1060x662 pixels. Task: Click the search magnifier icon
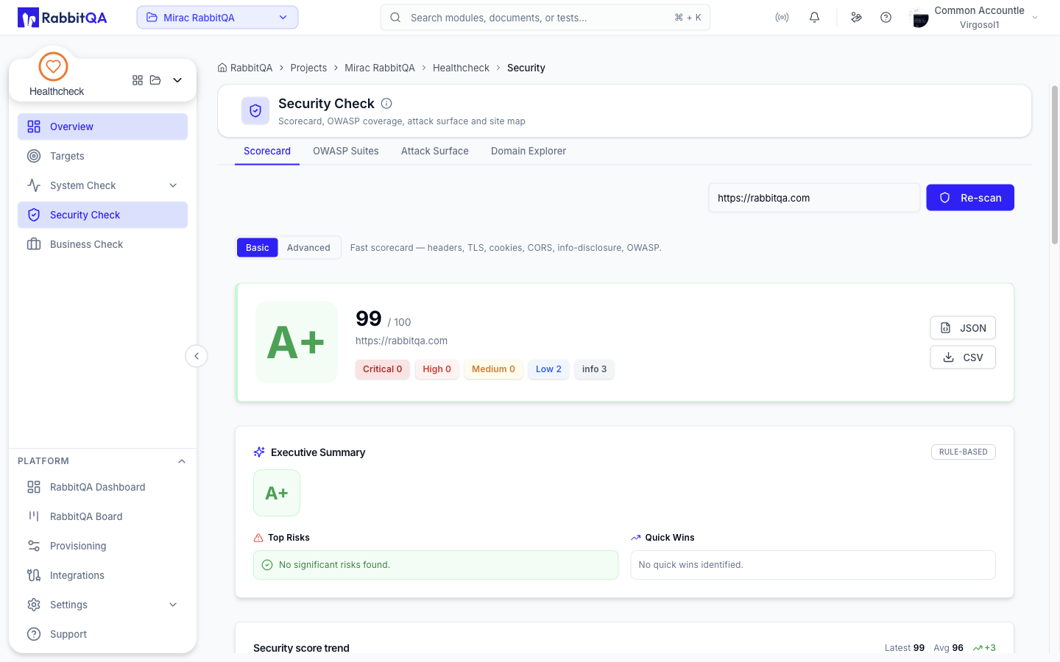pyautogui.click(x=395, y=18)
